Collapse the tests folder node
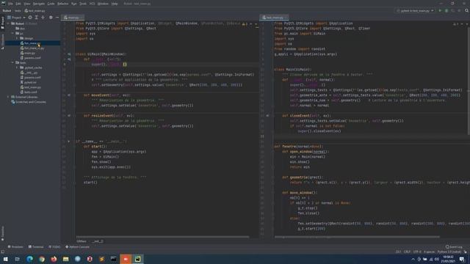 click(12, 62)
